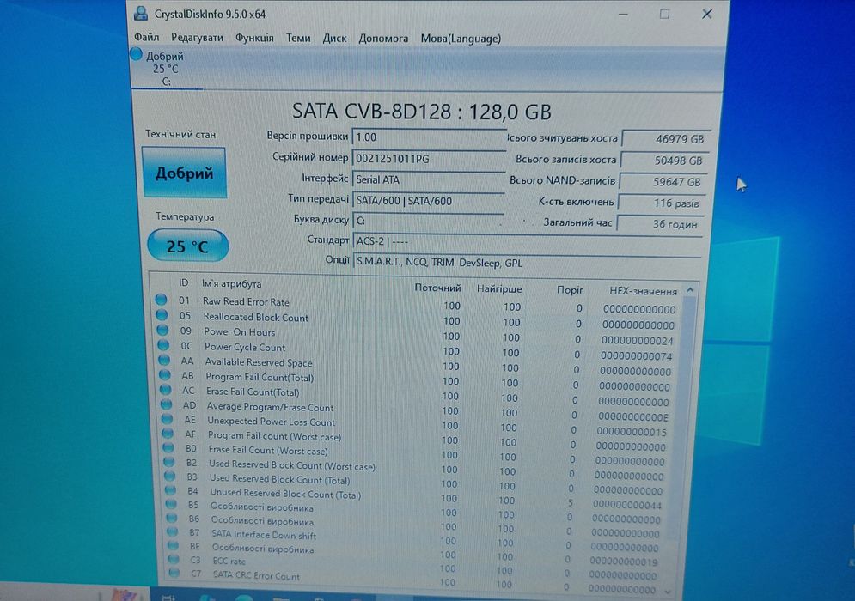Click status icon for Program Fail count (Worst case)
The image size is (855, 601).
pyautogui.click(x=168, y=434)
